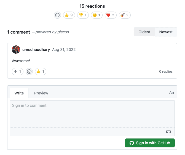Upvote the umschaudhary comment

point(18,72)
